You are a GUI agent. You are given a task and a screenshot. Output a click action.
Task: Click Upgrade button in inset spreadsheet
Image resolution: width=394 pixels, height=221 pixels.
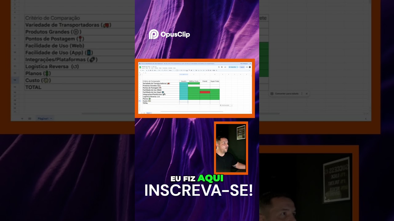tap(242, 67)
